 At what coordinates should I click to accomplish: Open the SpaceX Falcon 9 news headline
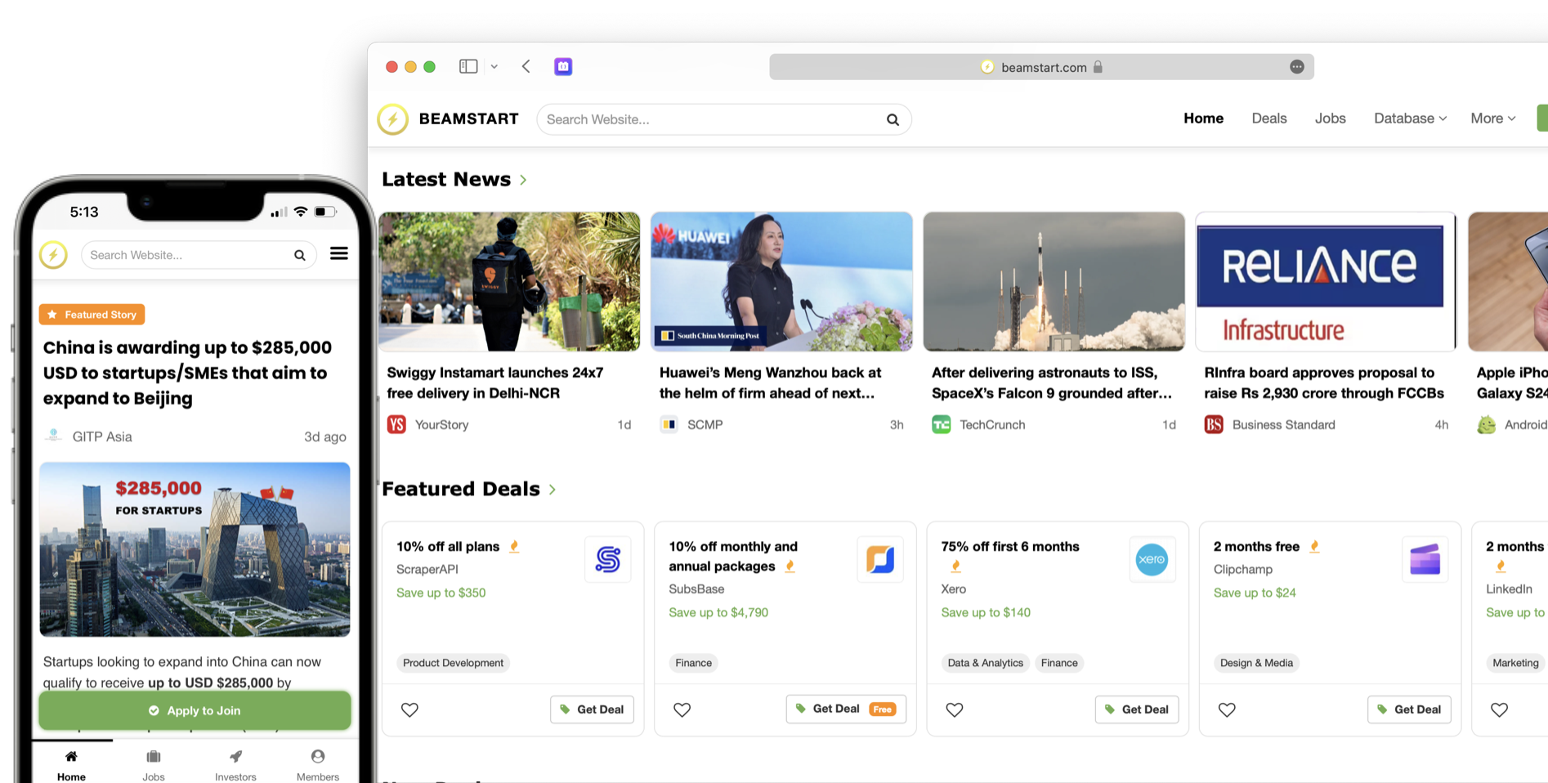click(1052, 383)
